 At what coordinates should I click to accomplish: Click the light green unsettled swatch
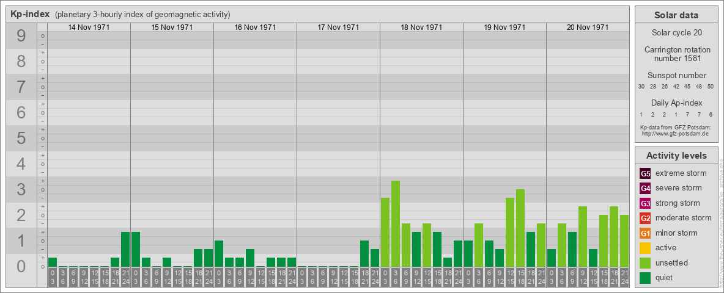(x=645, y=263)
